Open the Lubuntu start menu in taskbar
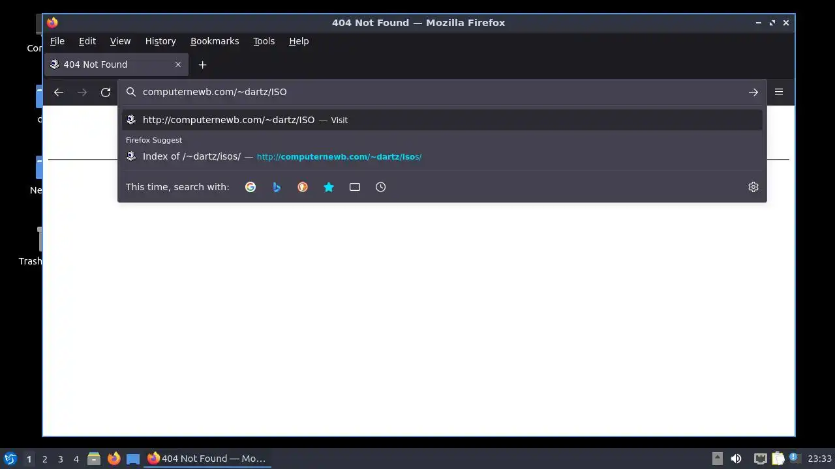 pyautogui.click(x=10, y=459)
